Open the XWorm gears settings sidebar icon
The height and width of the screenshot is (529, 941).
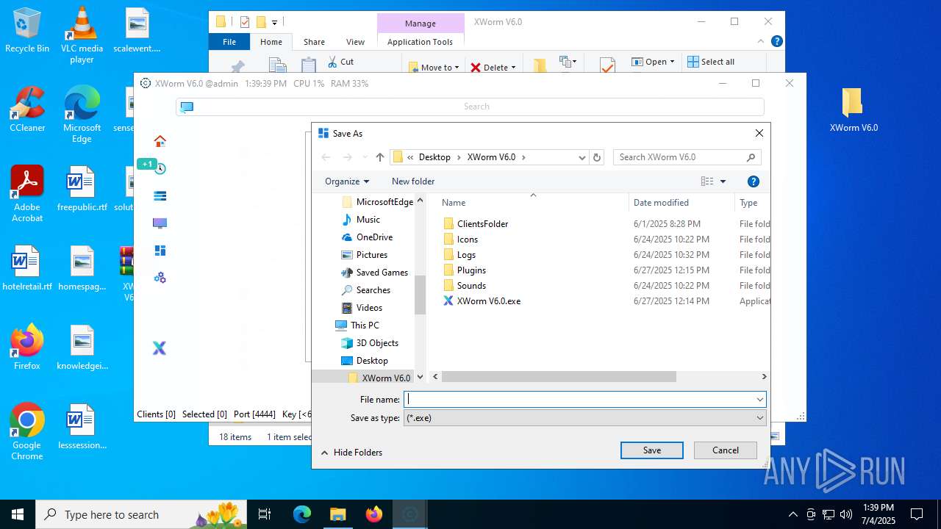pyautogui.click(x=160, y=278)
